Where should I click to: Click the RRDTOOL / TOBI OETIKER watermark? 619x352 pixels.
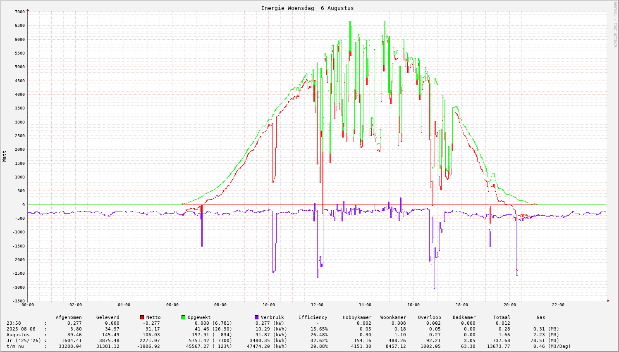615,25
